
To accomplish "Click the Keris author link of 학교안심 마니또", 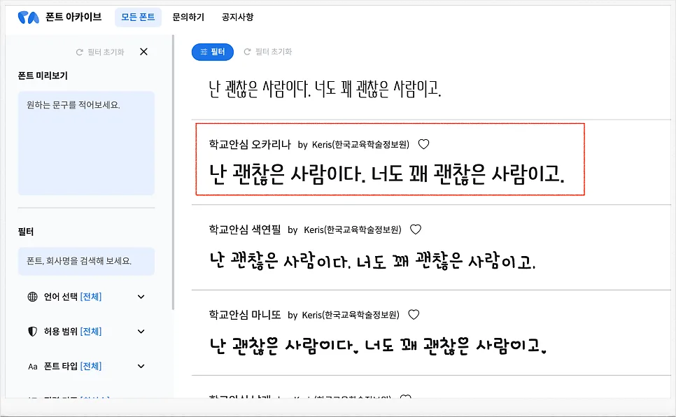I will [351, 315].
